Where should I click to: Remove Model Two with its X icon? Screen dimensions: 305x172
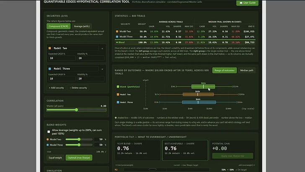point(102,49)
